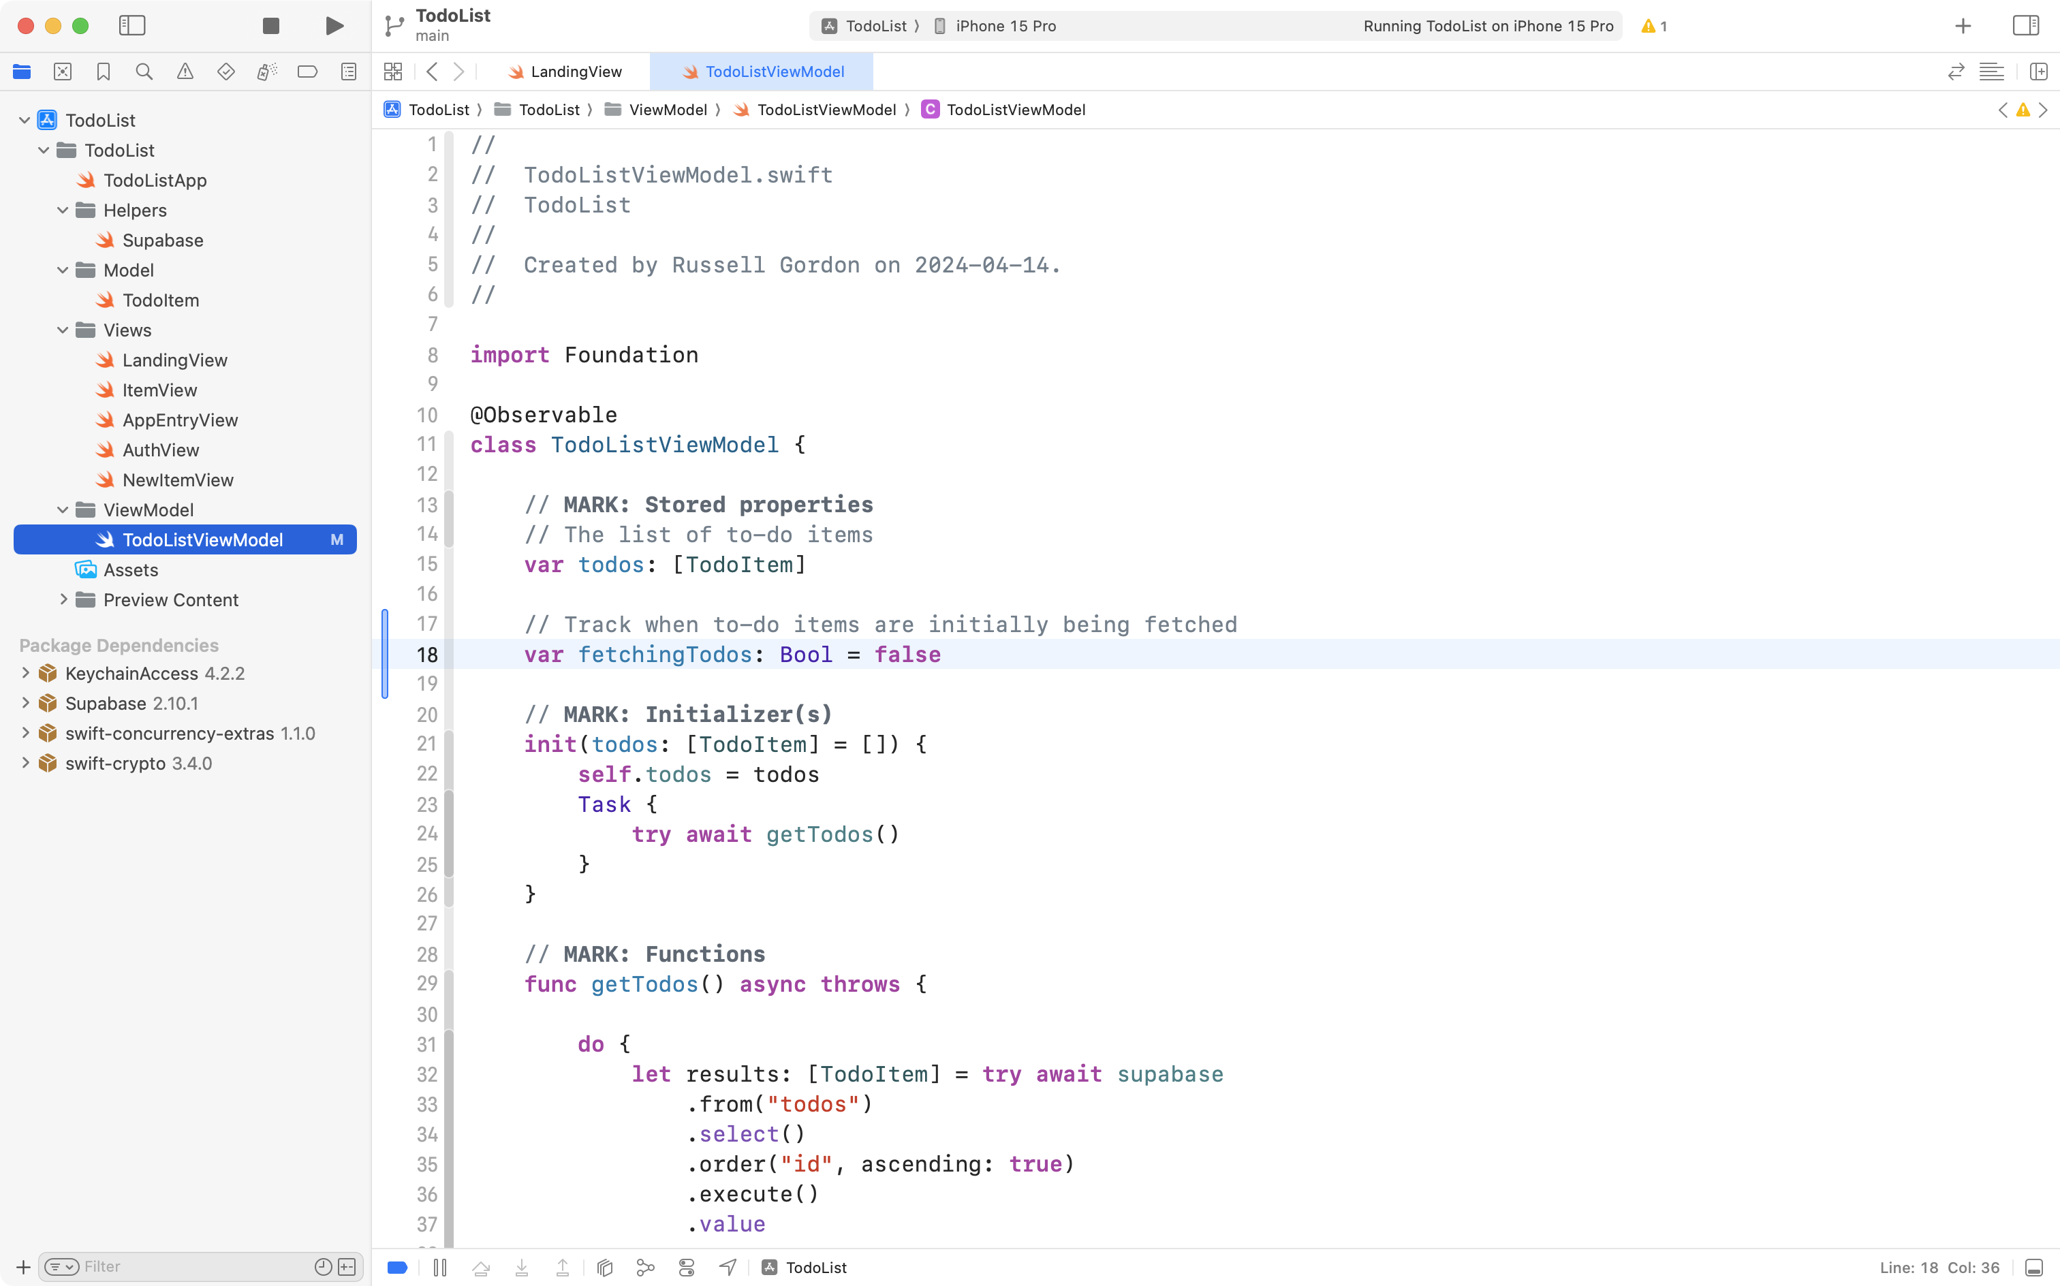This screenshot has width=2060, height=1286.
Task: Open the Report navigator
Action: 349,72
